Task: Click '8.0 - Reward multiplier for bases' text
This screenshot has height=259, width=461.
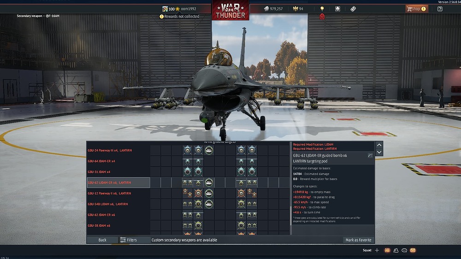Action: 315,179
